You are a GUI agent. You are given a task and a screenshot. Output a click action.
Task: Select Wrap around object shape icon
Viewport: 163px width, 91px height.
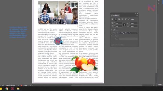tap(119, 19)
